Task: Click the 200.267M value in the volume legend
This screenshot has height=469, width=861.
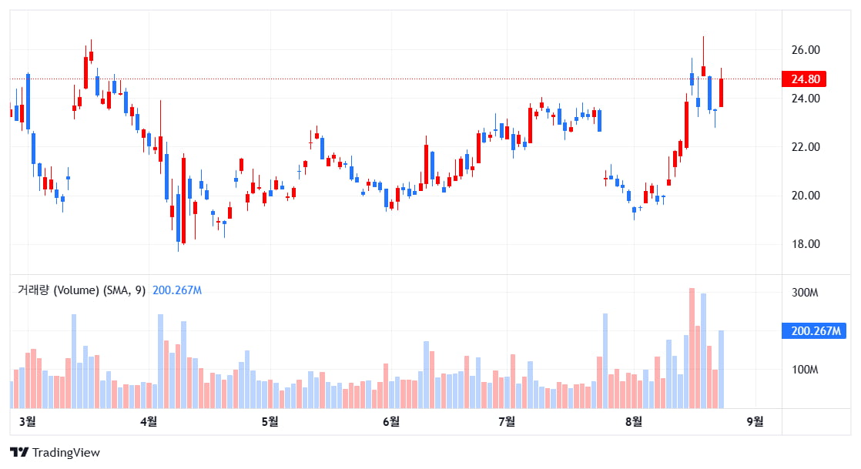Action: [x=177, y=290]
